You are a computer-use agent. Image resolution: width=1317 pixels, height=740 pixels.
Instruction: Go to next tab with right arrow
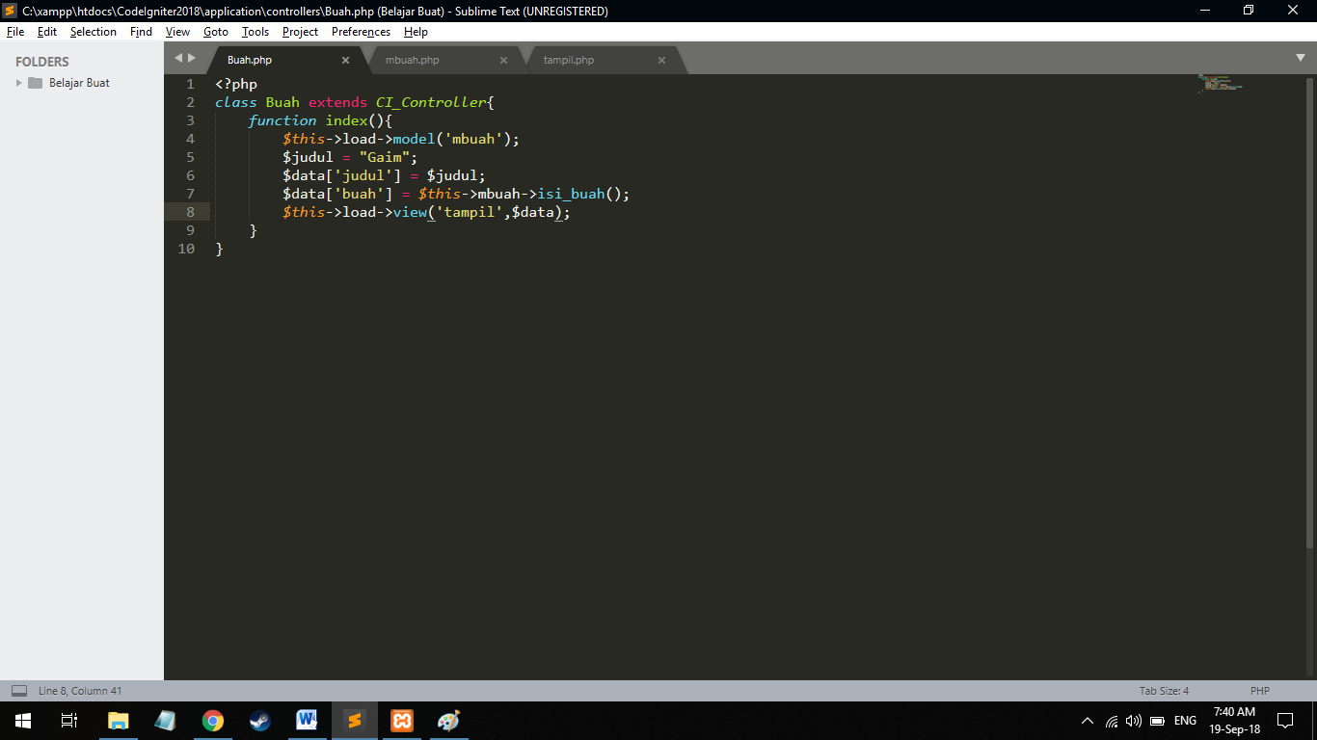pyautogui.click(x=192, y=58)
